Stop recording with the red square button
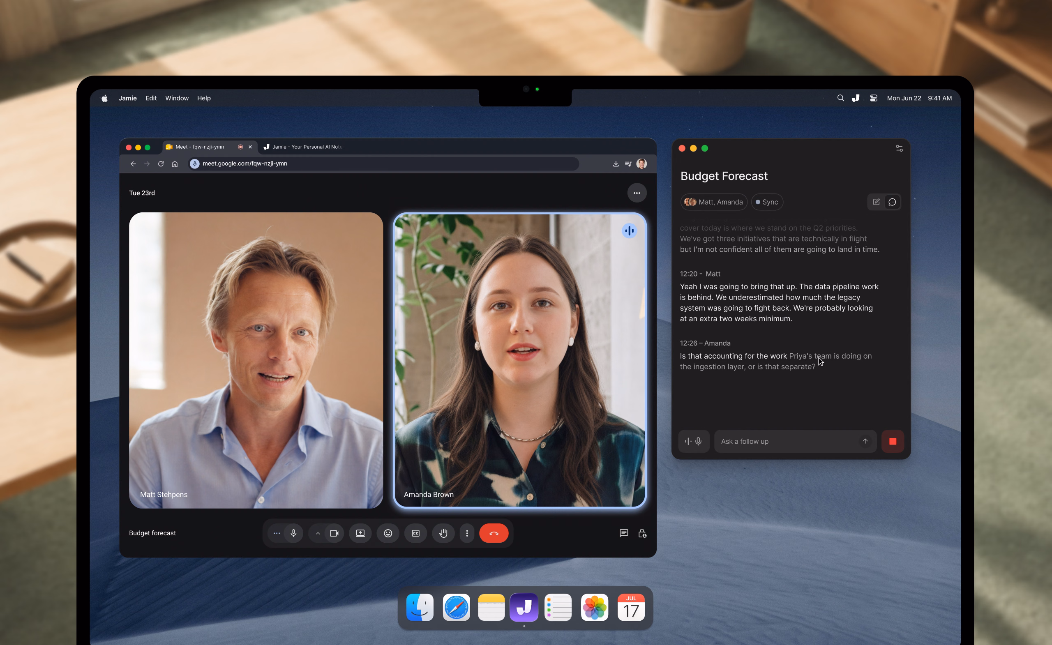1052x645 pixels. click(893, 441)
